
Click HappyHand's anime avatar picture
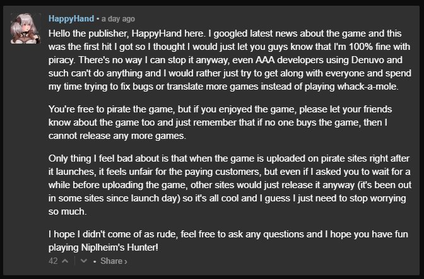26,28
